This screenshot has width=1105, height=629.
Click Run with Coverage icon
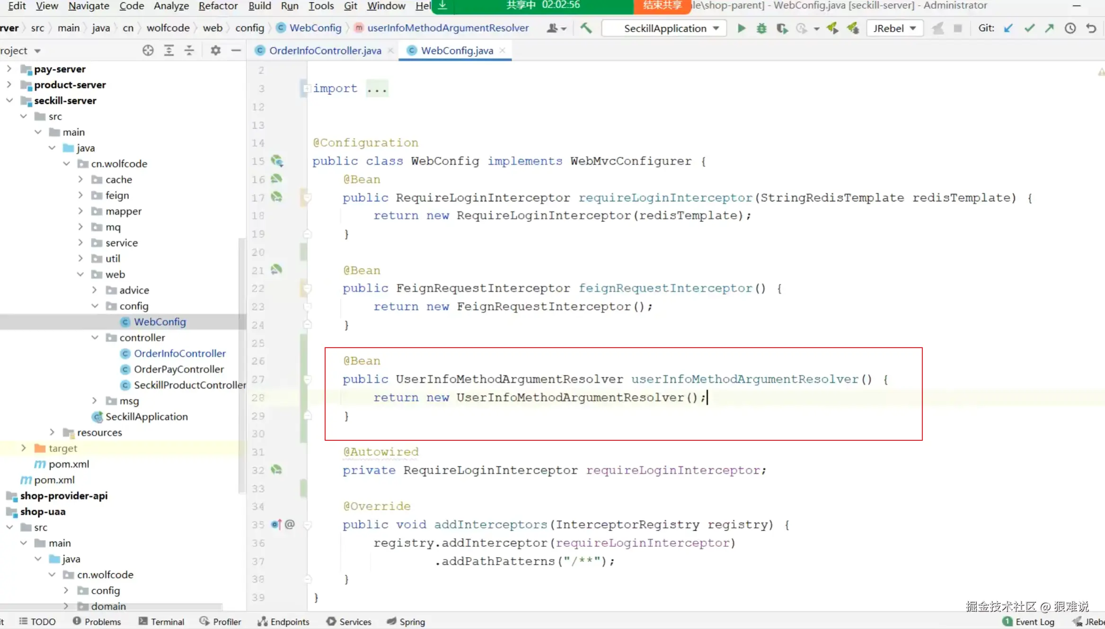tap(782, 28)
